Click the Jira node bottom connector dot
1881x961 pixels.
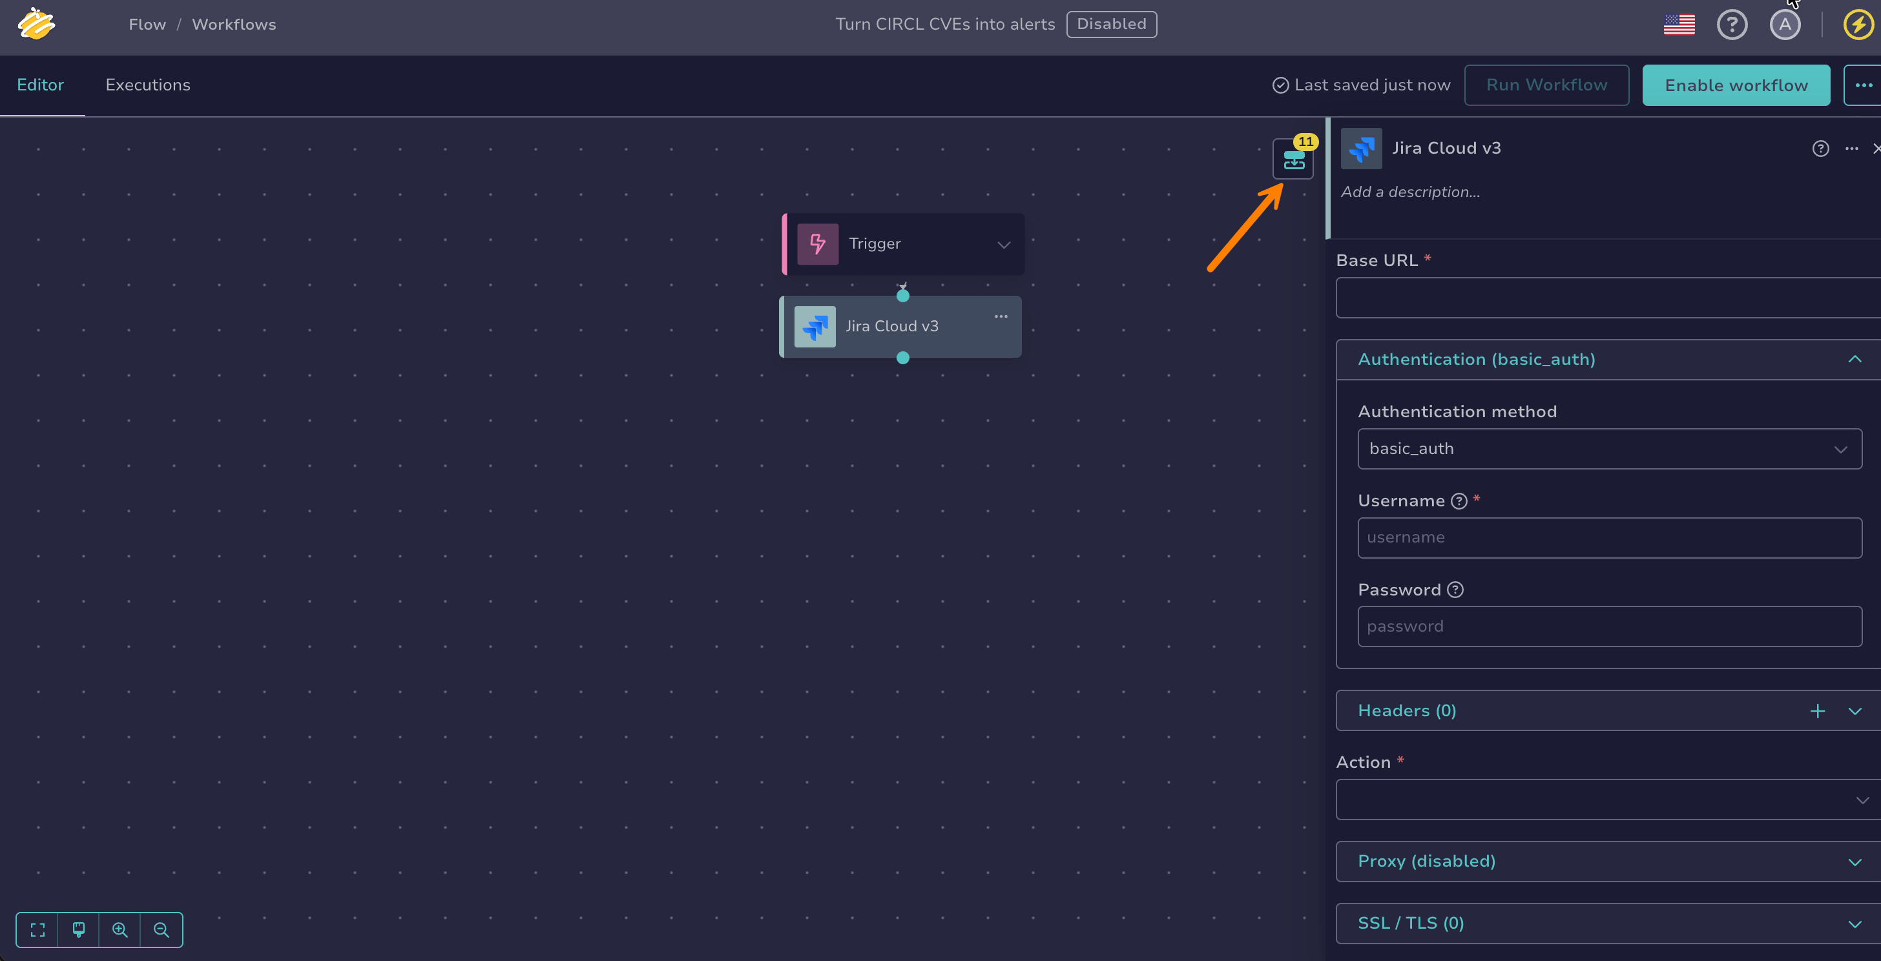(902, 358)
